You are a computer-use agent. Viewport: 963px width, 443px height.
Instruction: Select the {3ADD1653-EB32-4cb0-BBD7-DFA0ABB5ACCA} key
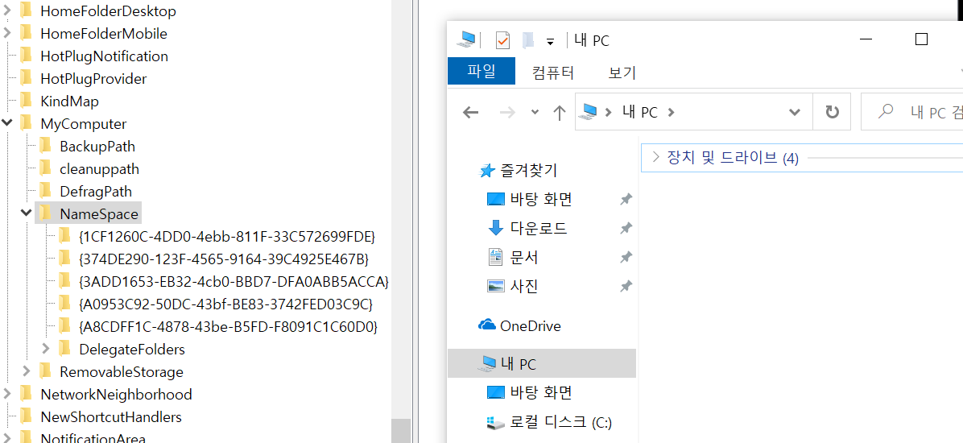click(x=234, y=281)
